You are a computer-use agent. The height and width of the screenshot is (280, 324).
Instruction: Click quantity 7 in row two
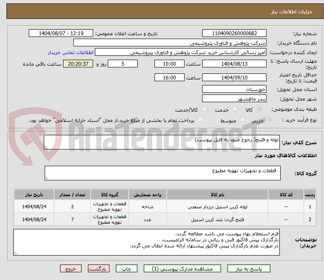pyautogui.click(x=73, y=219)
